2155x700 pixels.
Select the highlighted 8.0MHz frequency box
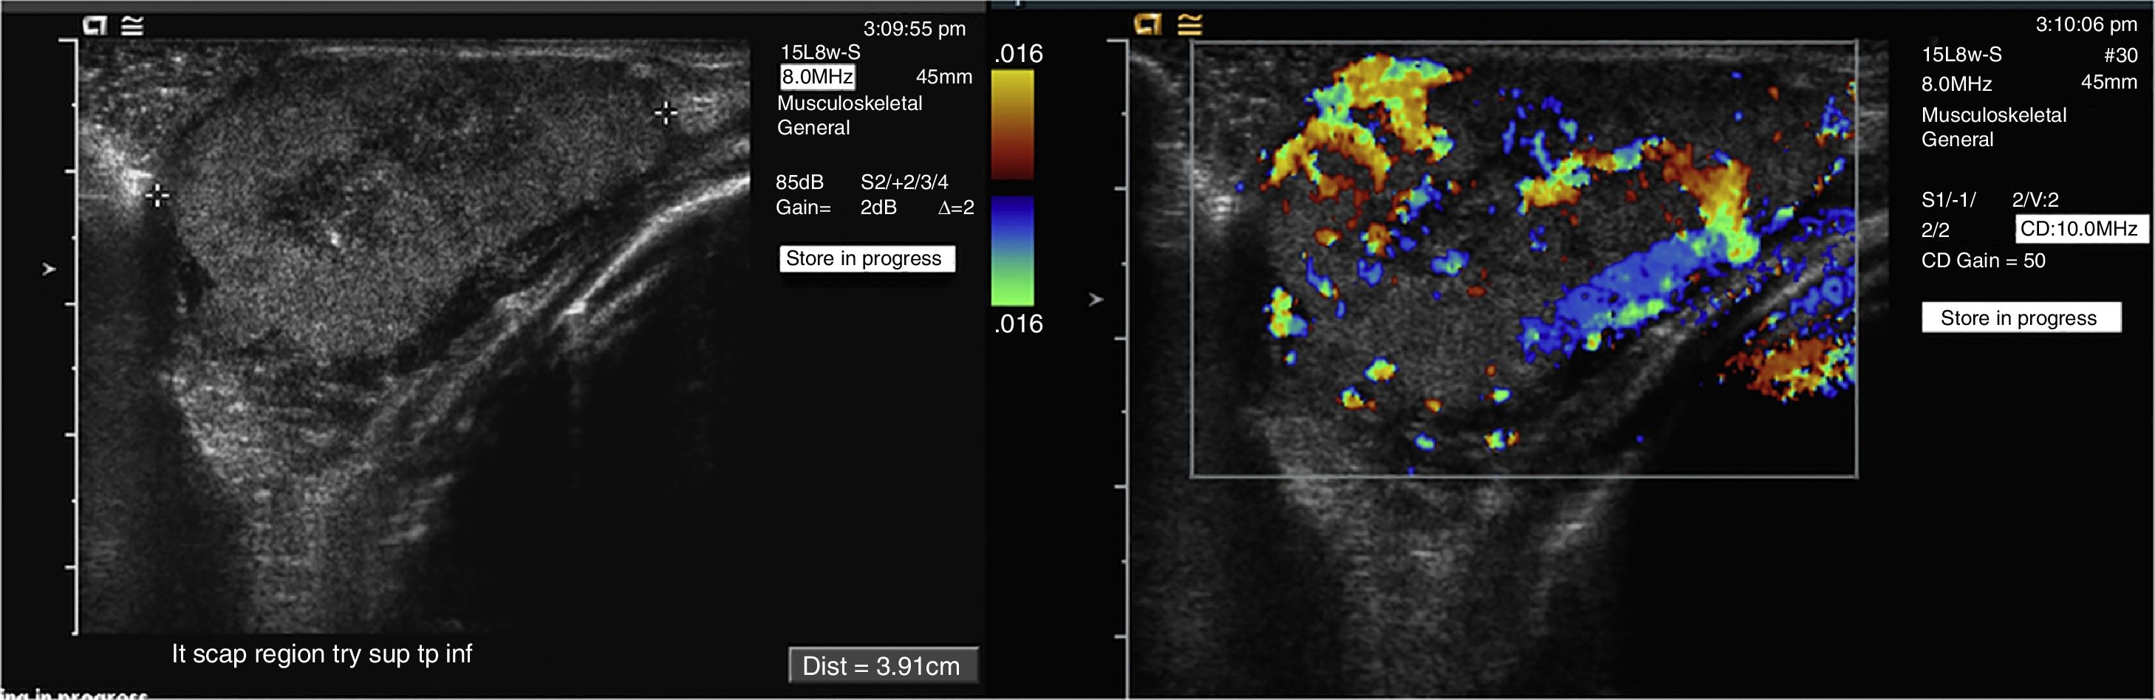(817, 77)
